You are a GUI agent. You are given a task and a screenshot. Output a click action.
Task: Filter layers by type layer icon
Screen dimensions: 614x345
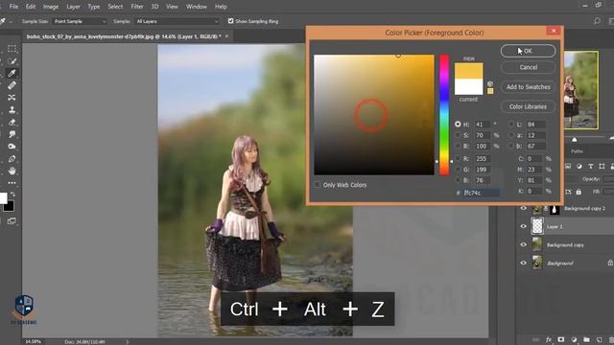591,166
